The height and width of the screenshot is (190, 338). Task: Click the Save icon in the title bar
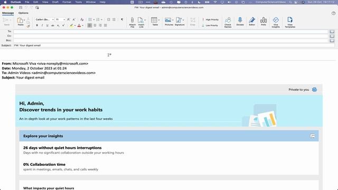21,7
